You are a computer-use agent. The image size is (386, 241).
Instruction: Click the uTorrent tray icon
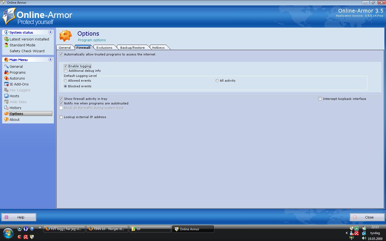[357, 228]
